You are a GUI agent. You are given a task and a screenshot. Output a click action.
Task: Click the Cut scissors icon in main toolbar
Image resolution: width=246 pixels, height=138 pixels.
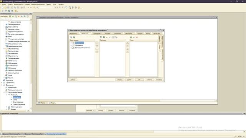click(x=12, y=8)
